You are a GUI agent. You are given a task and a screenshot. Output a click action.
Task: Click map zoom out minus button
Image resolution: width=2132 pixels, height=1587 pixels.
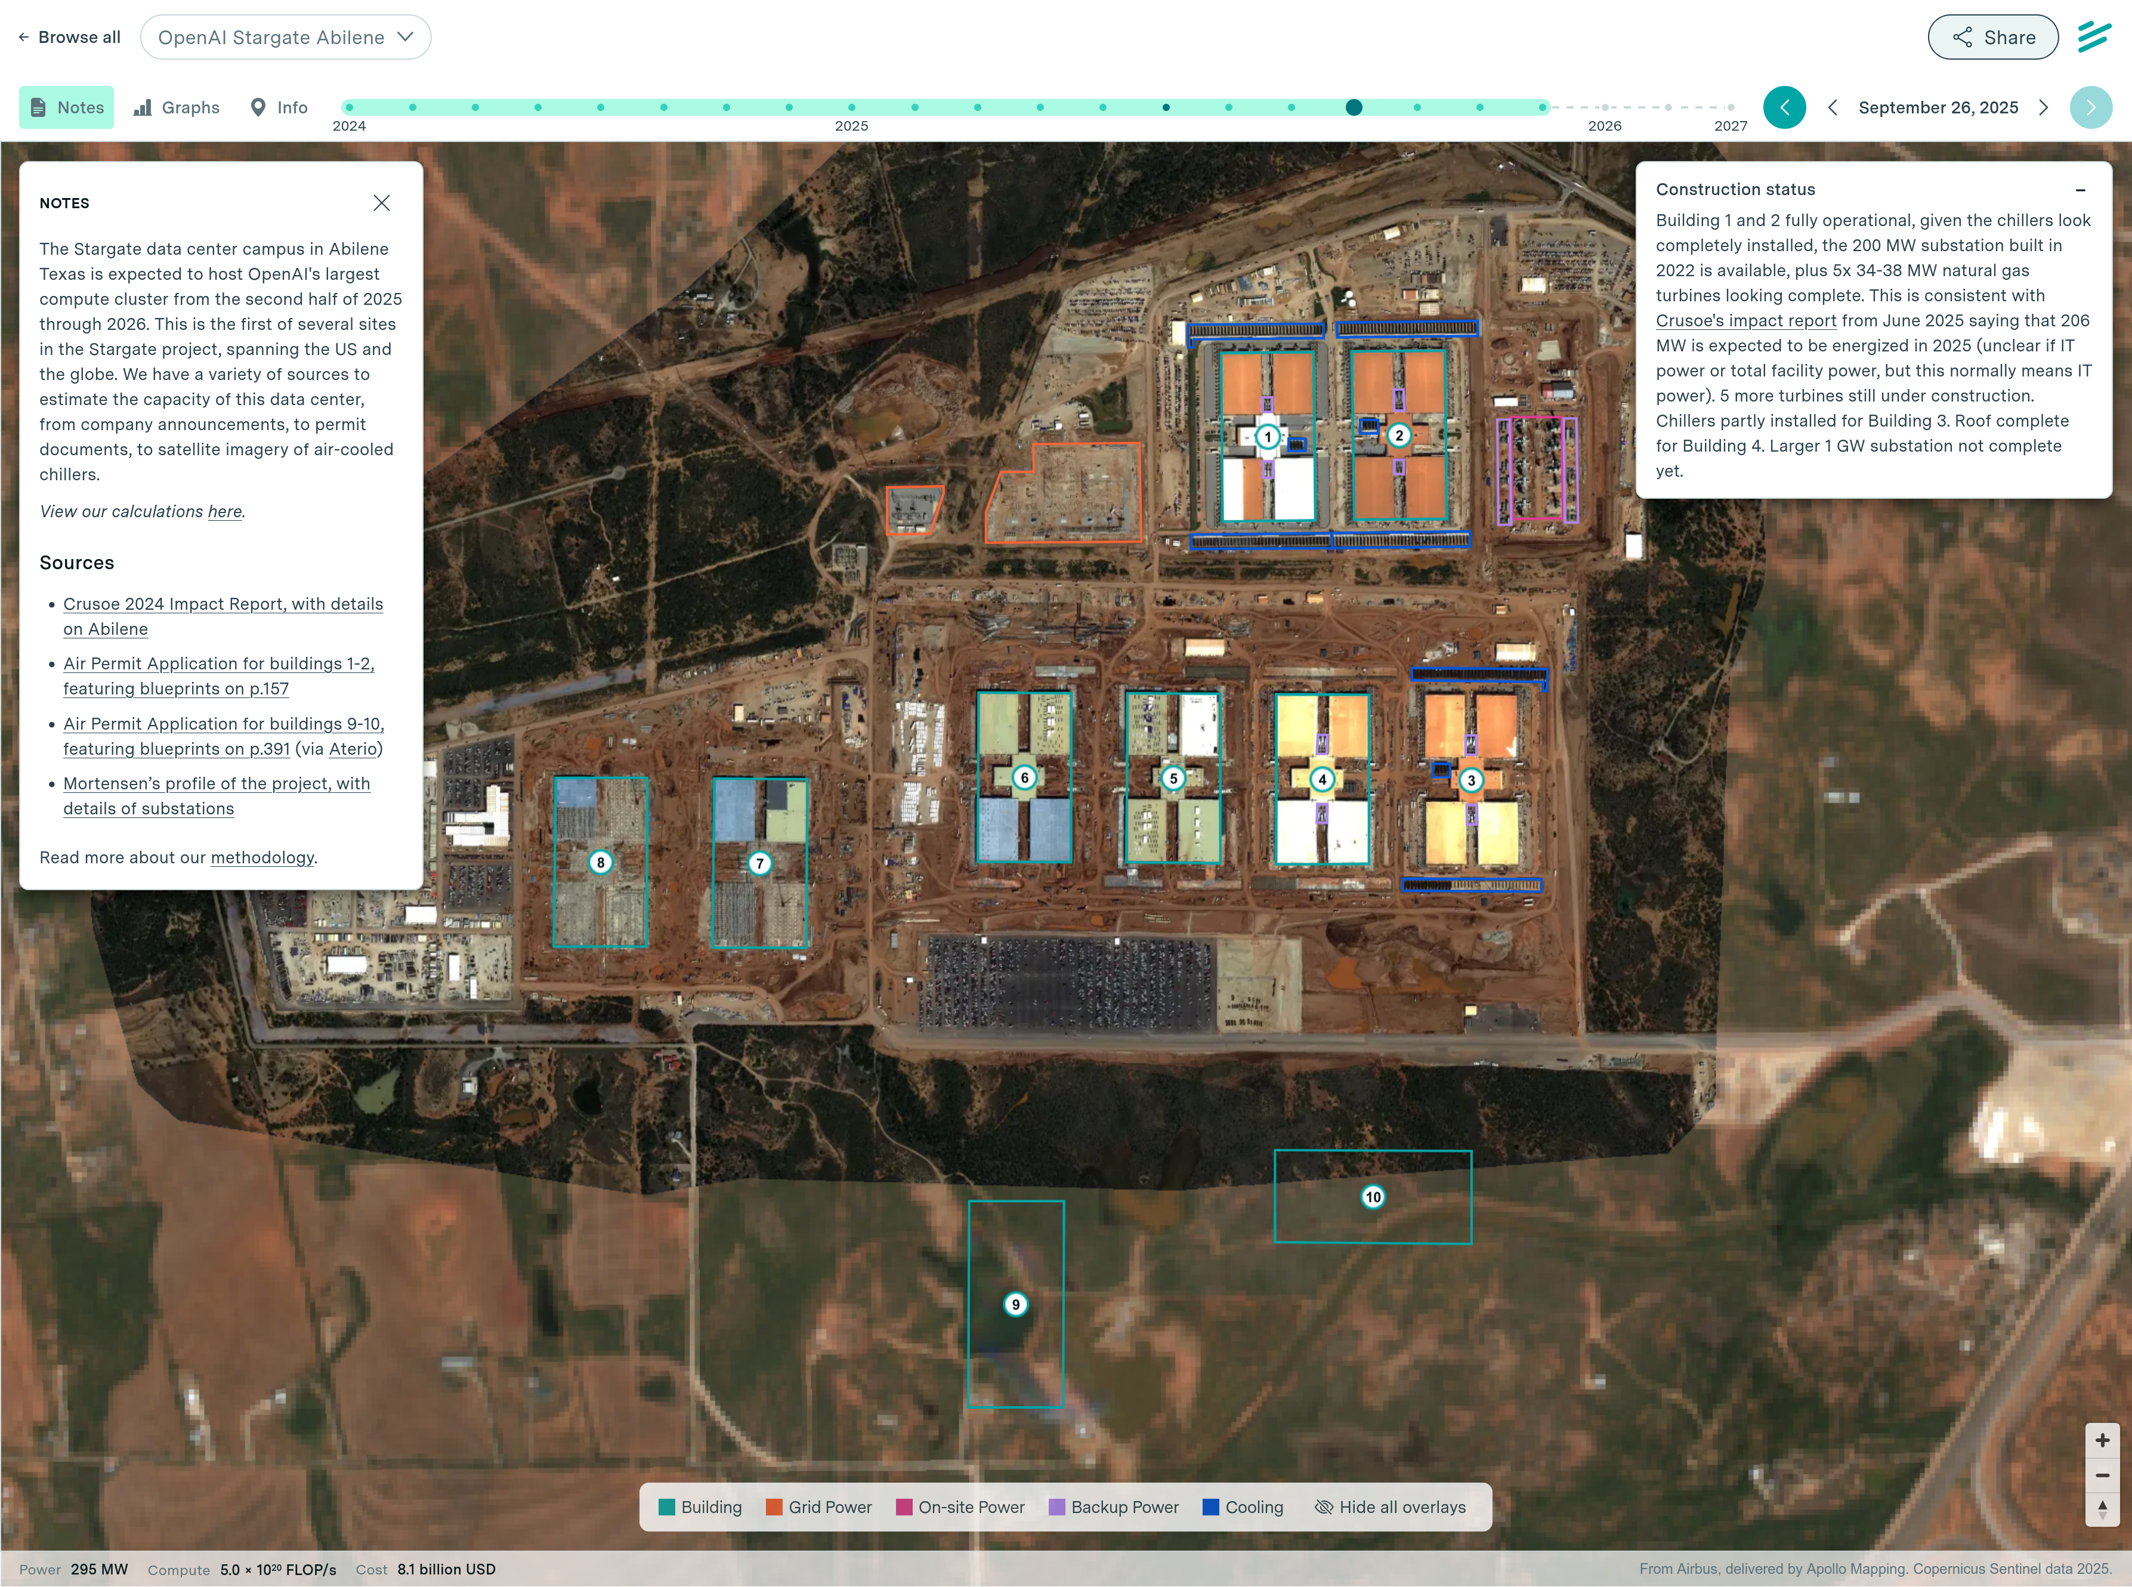pos(2102,1475)
